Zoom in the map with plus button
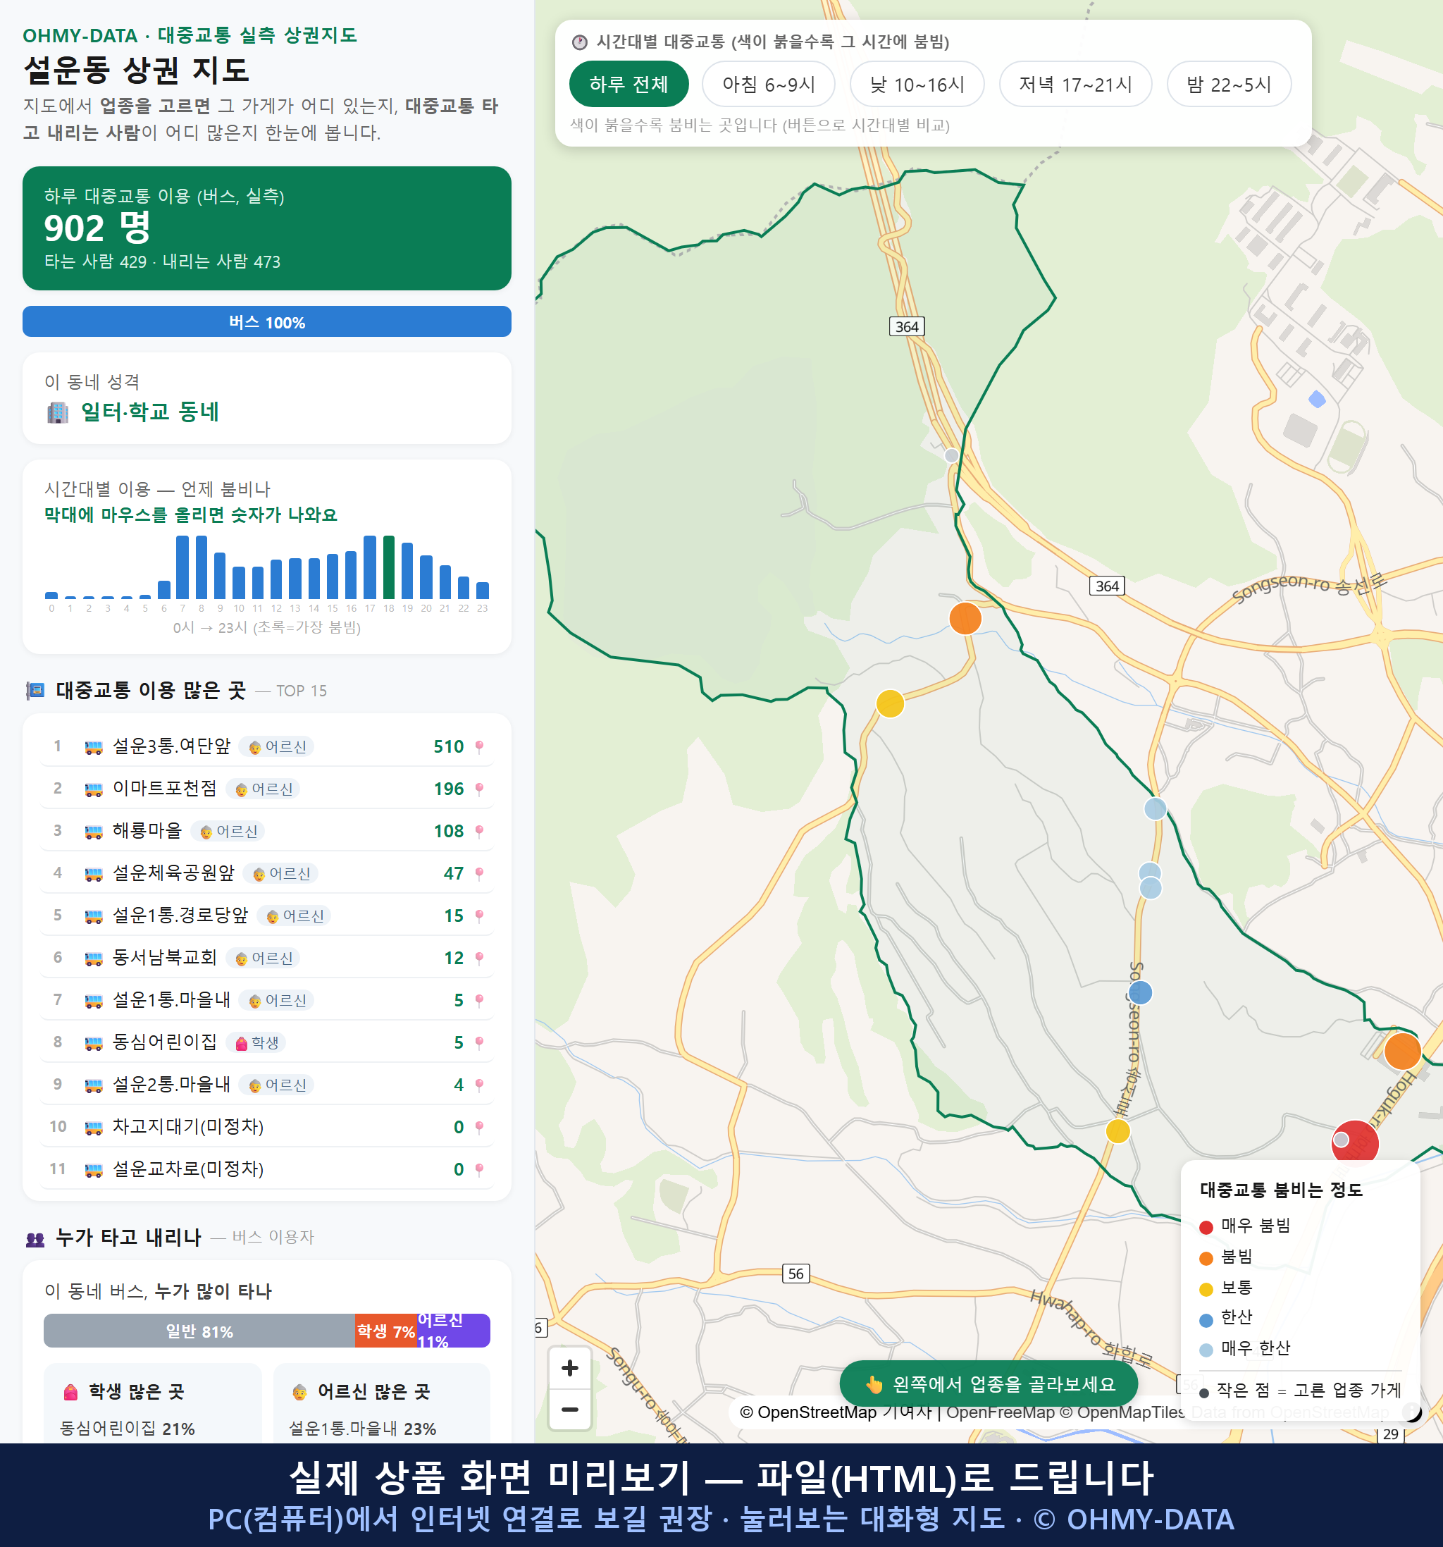Image resolution: width=1443 pixels, height=1547 pixels. click(x=569, y=1368)
